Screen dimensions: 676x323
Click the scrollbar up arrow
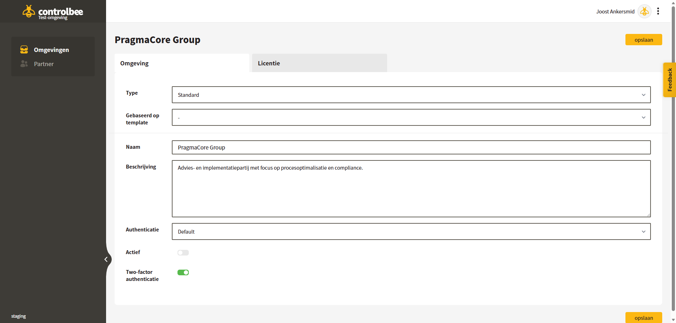pos(673,3)
